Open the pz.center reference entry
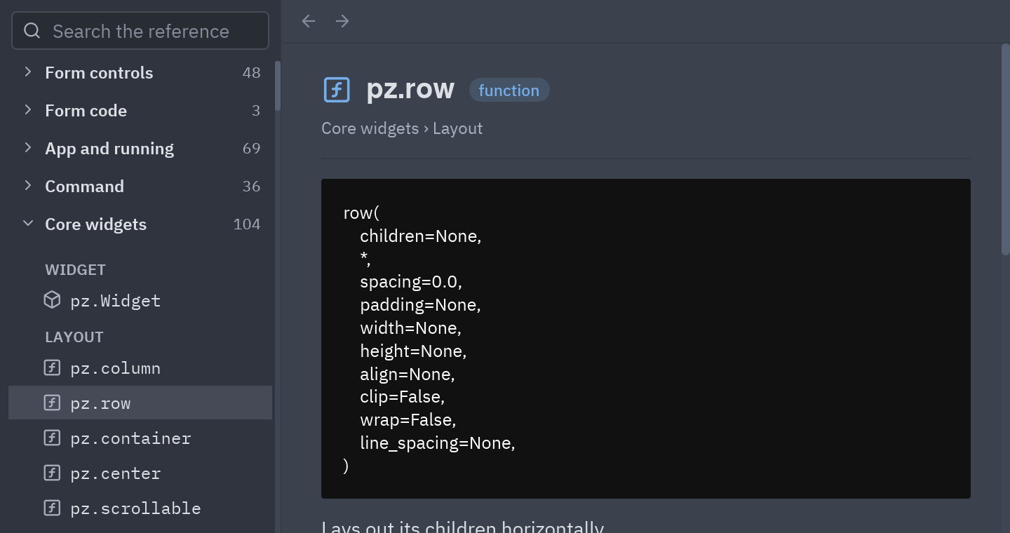The image size is (1010, 533). tap(140, 473)
